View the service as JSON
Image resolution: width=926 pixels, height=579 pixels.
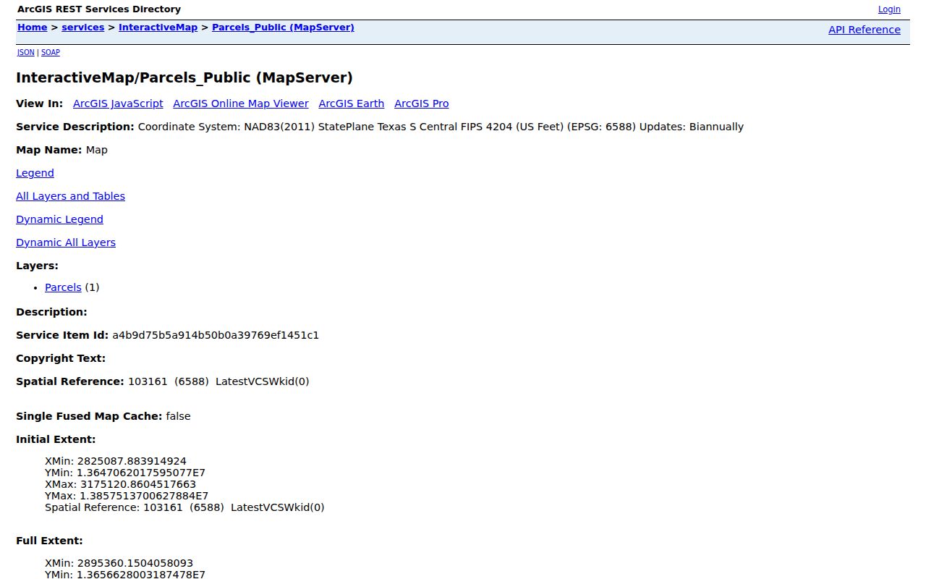pyautogui.click(x=25, y=52)
